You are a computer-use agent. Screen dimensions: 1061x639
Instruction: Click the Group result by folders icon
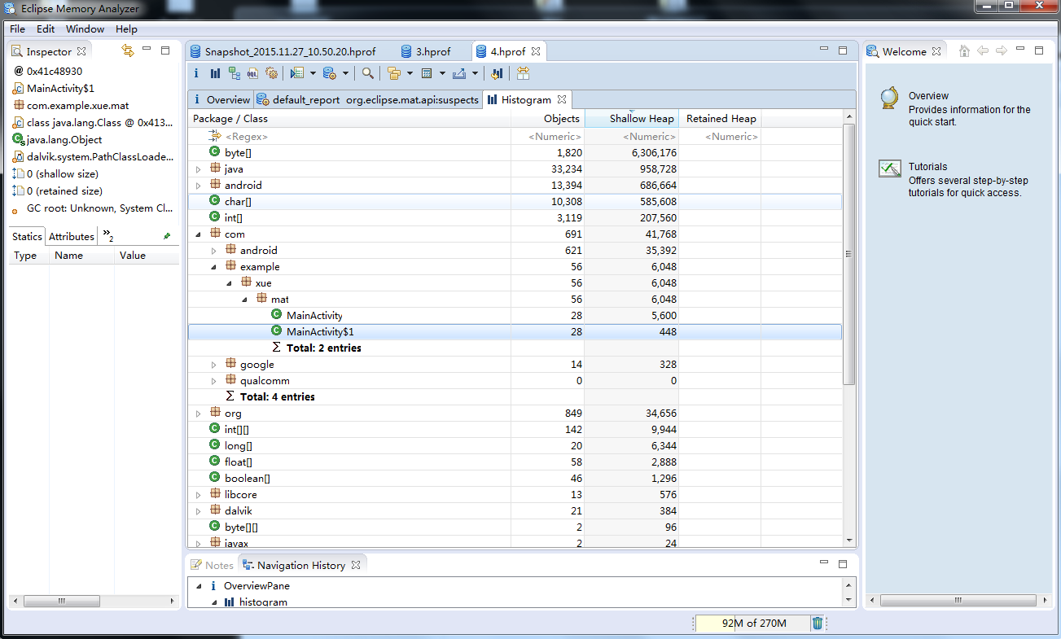tap(394, 73)
